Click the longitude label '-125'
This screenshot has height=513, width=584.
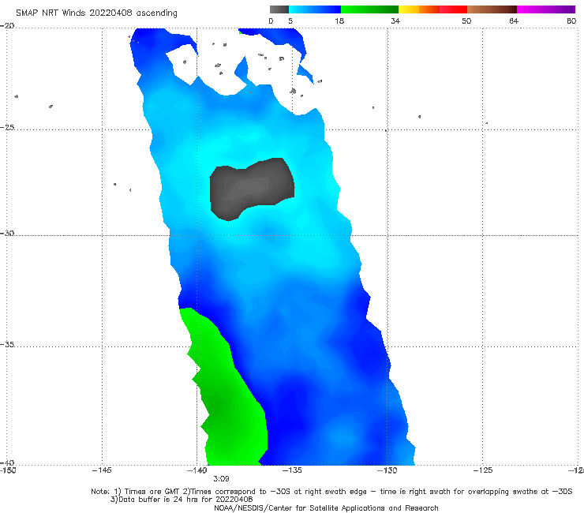click(483, 470)
